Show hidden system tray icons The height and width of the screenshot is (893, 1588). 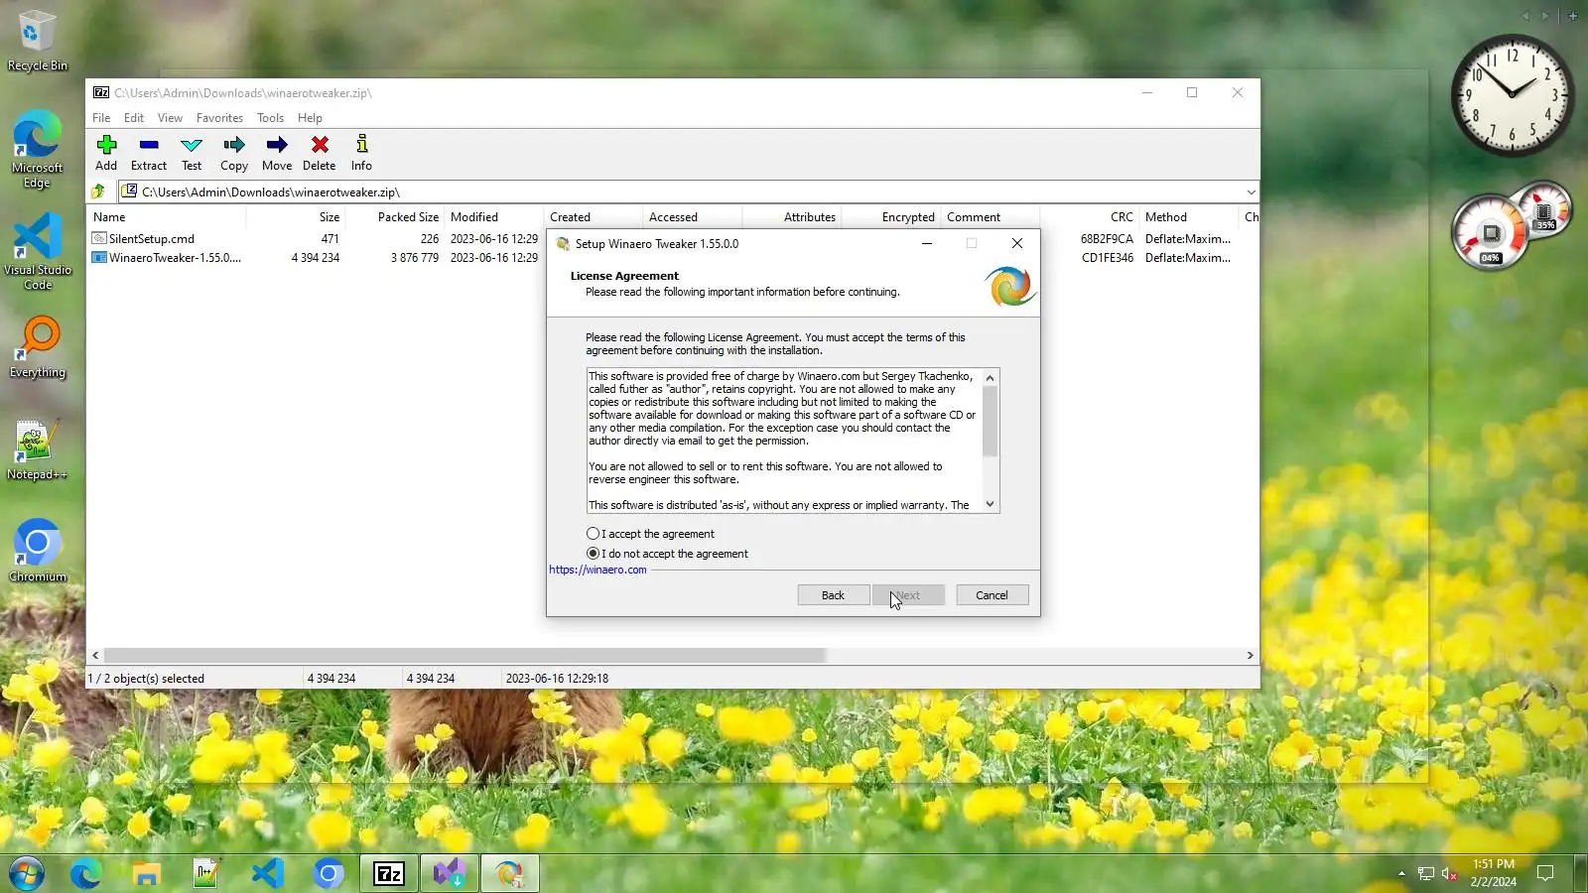pos(1401,873)
